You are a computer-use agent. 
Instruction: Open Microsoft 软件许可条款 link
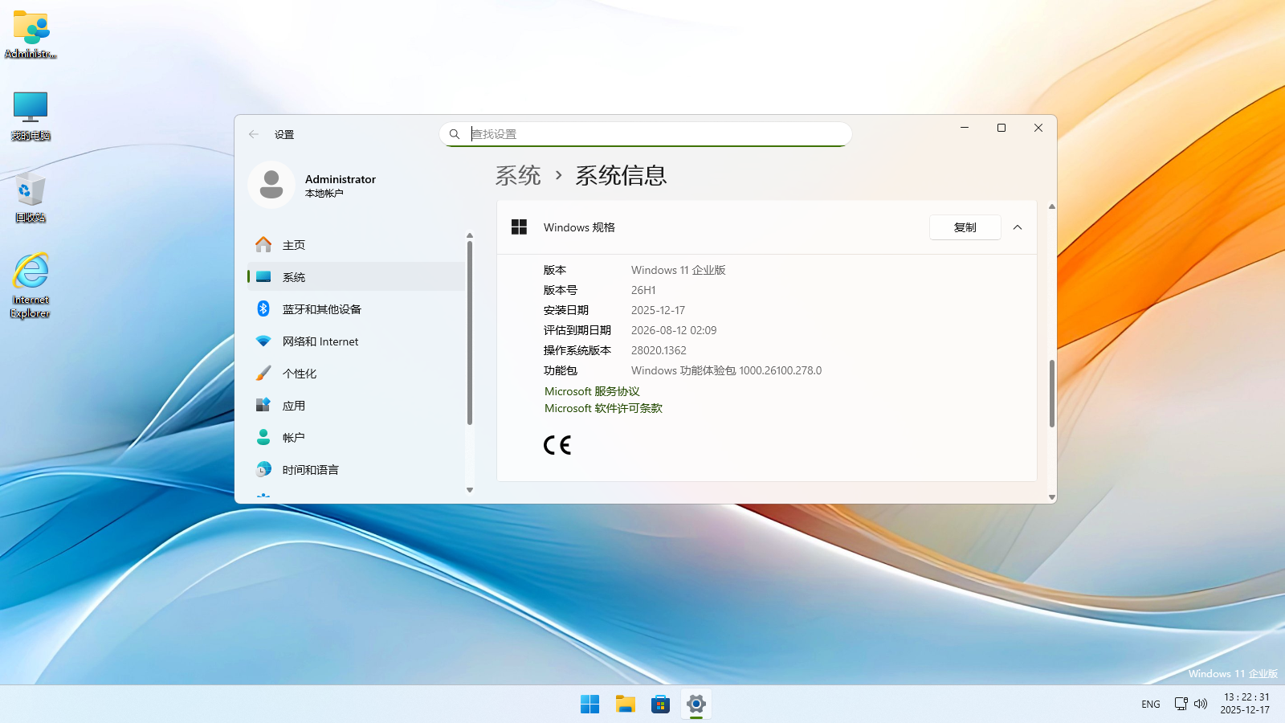pos(603,408)
